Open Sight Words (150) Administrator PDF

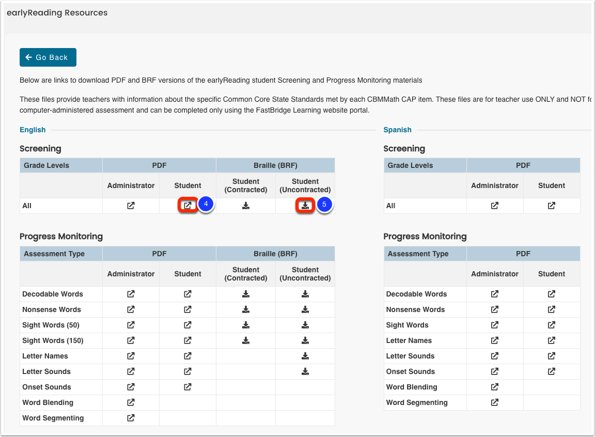[131, 340]
